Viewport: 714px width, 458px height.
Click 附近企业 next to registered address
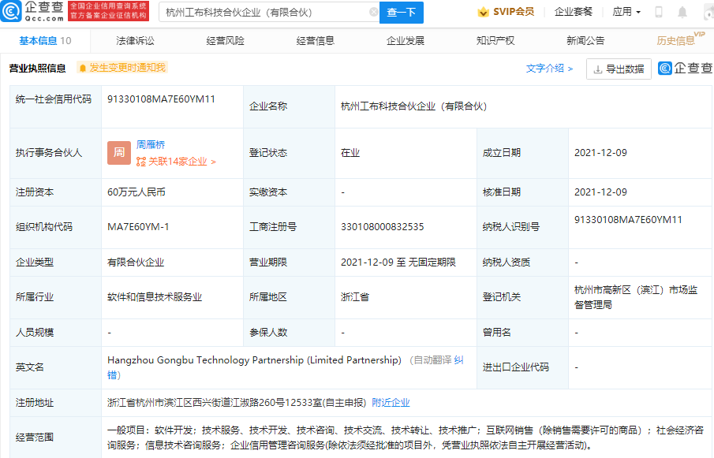391,403
